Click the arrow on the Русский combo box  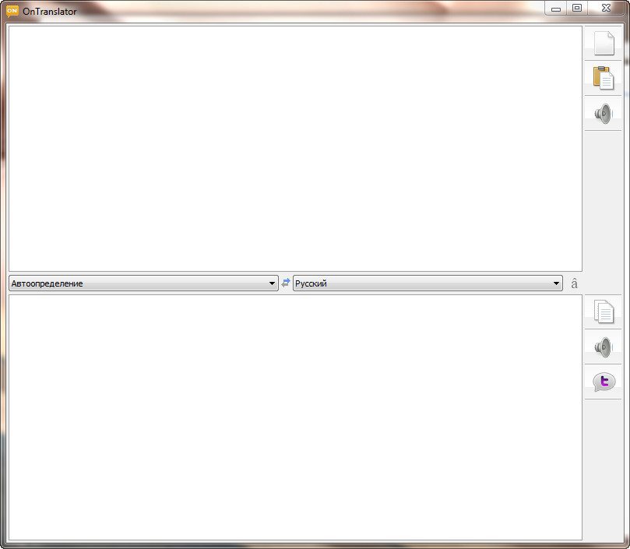point(556,283)
